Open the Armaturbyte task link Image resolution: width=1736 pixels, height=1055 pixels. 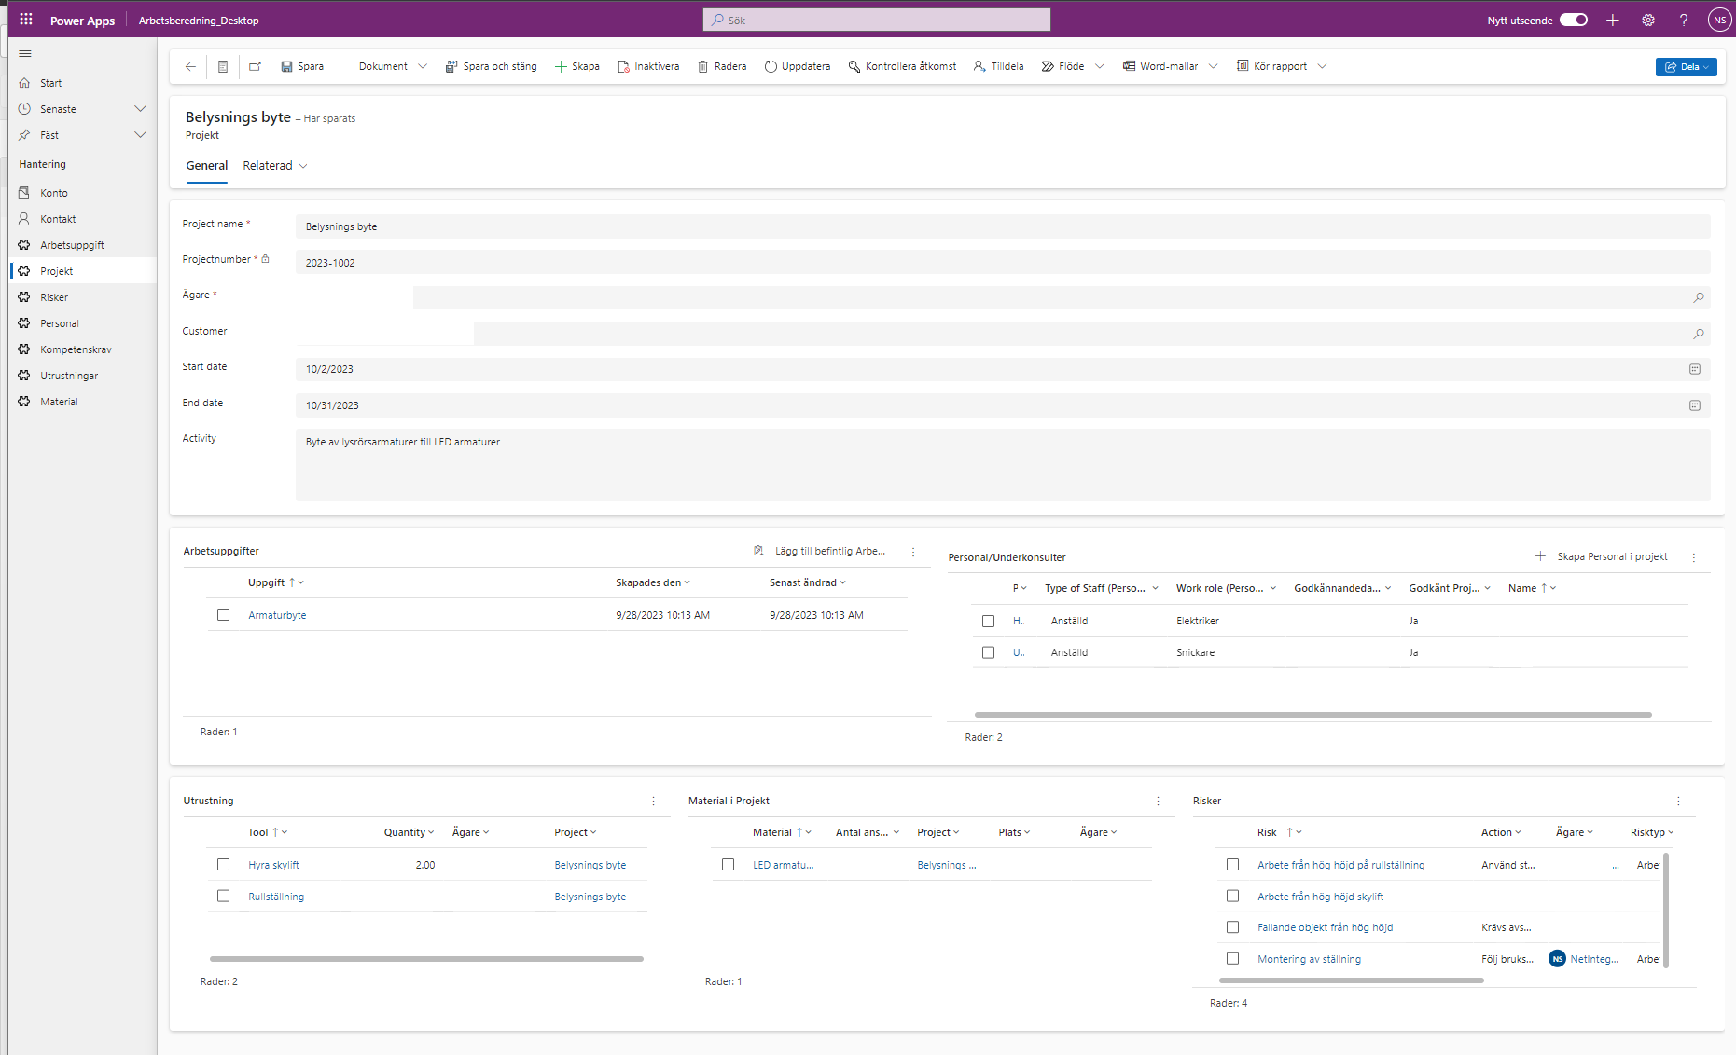click(277, 615)
